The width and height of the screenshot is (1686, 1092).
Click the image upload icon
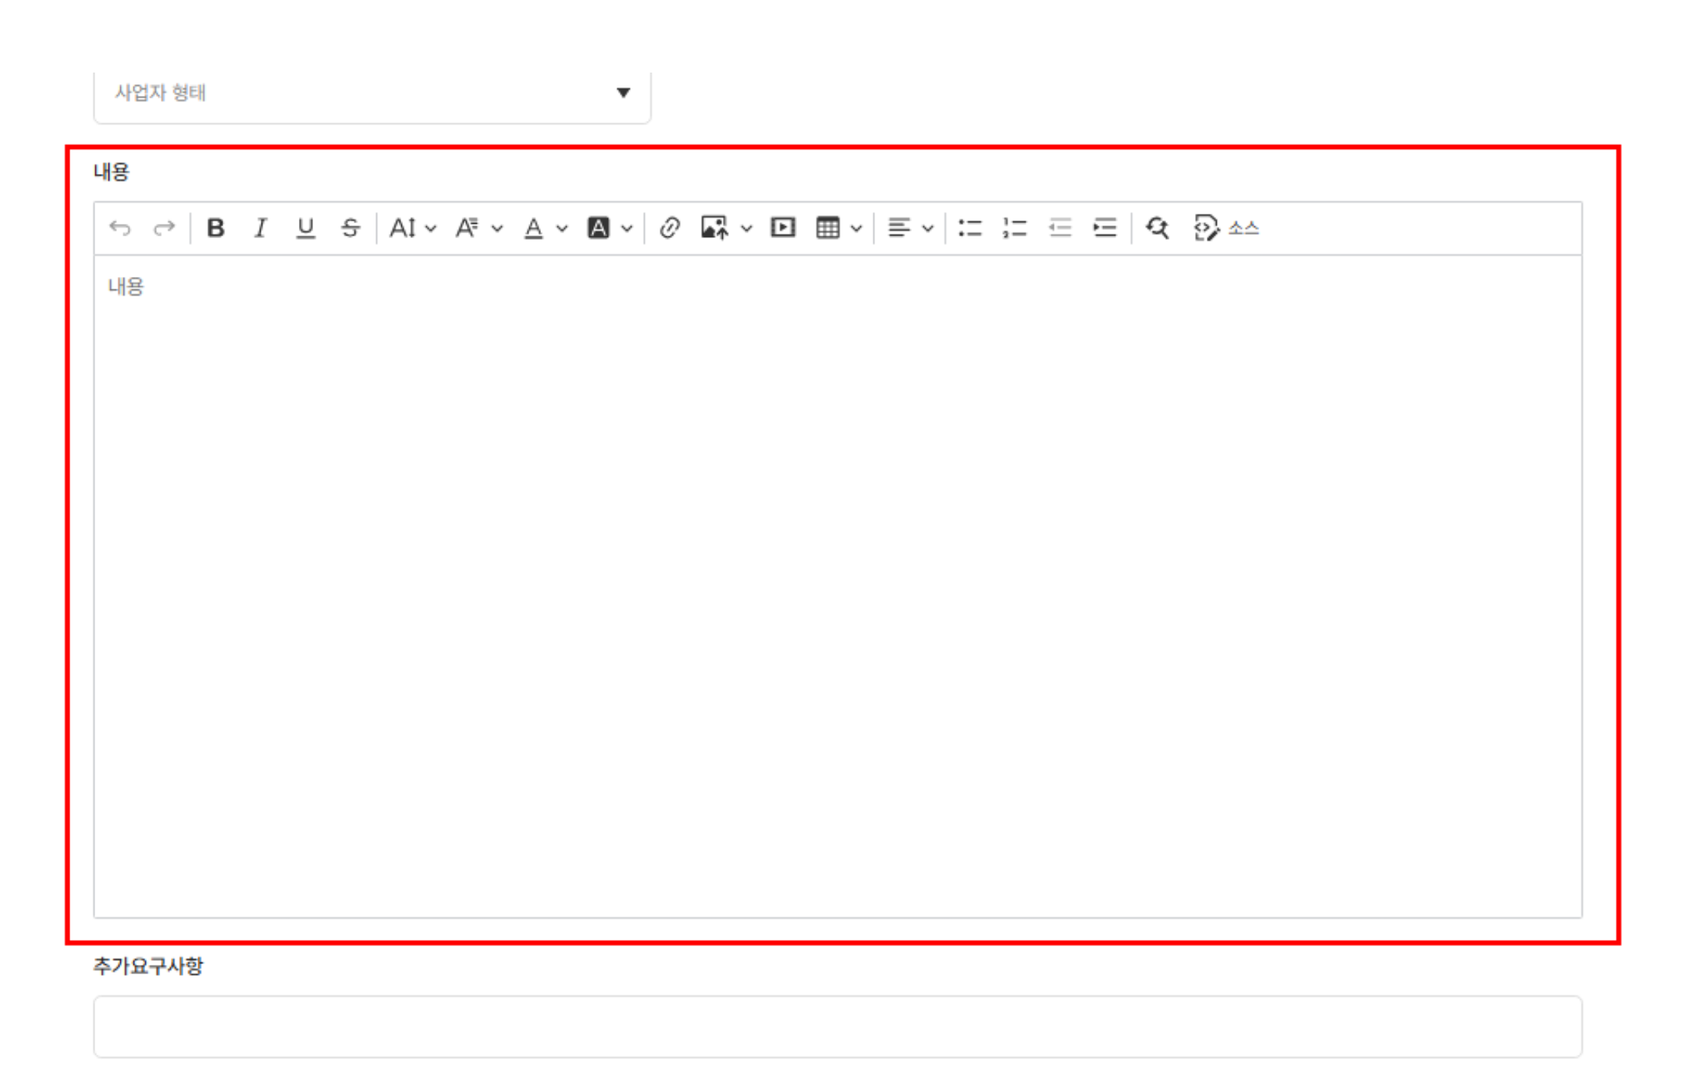pos(714,228)
